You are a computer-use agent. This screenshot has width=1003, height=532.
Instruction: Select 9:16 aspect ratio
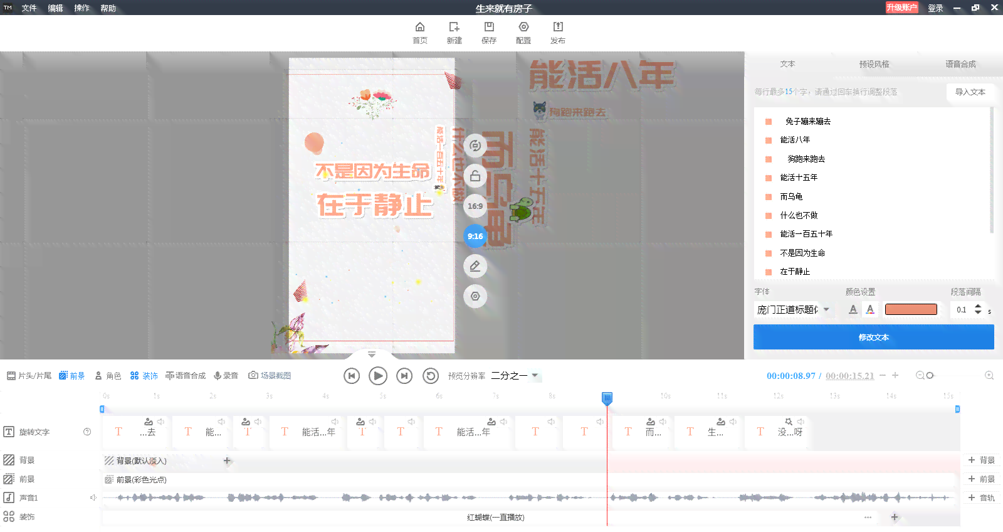coord(475,236)
